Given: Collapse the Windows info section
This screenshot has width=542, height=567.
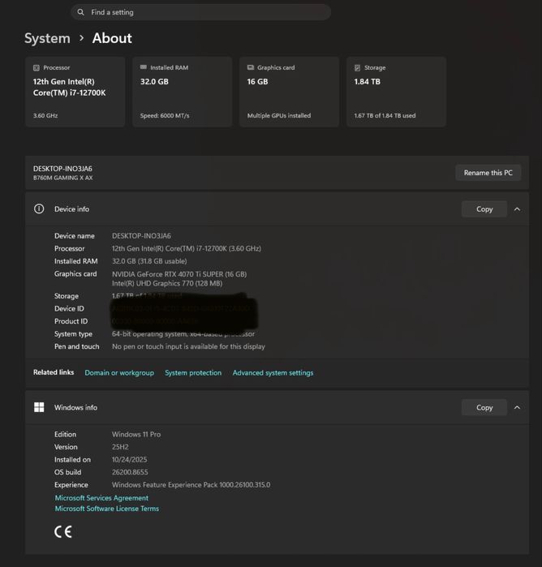Looking at the screenshot, I should (x=518, y=407).
